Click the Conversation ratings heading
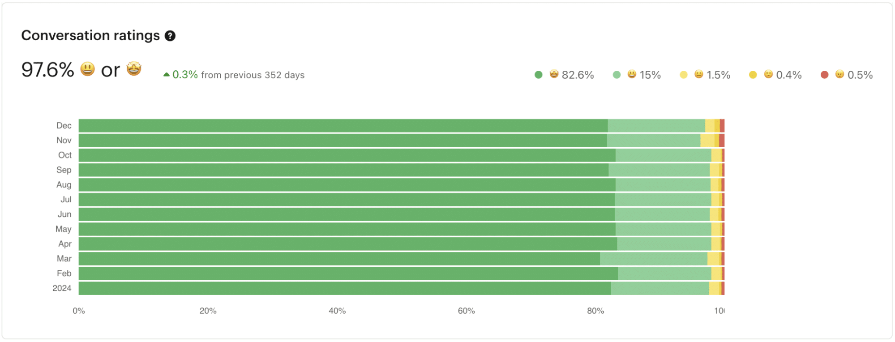The height and width of the screenshot is (342, 895). pos(90,35)
